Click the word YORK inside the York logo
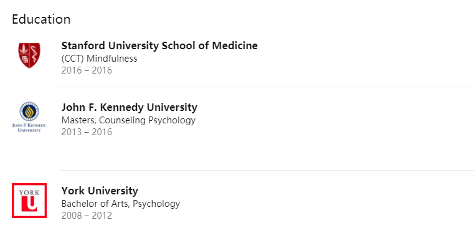The image size is (474, 233). point(29,193)
